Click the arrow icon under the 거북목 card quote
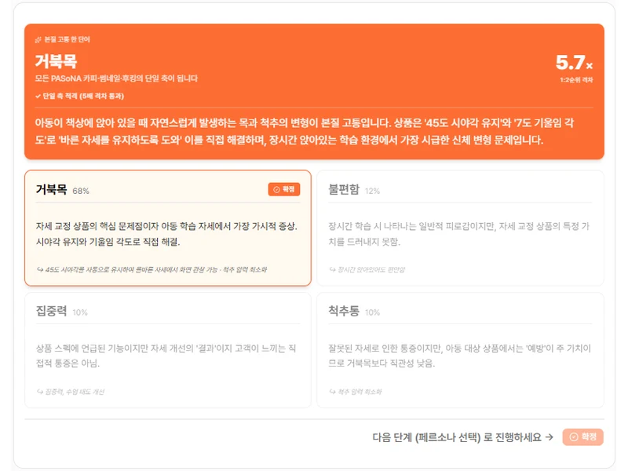The height and width of the screenshot is (471, 628). click(40, 269)
